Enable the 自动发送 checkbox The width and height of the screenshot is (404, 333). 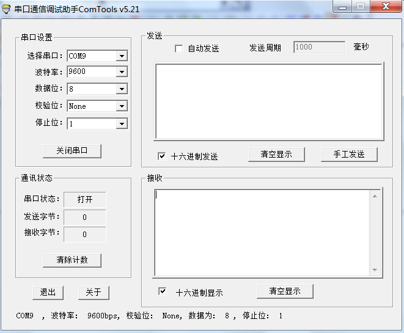pyautogui.click(x=179, y=48)
